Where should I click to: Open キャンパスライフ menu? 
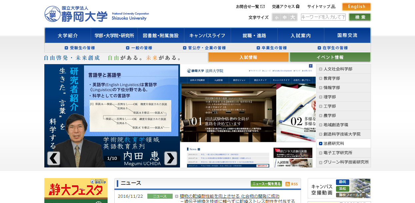point(207,36)
